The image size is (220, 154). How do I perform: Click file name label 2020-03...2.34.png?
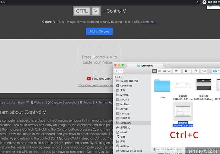click(183, 125)
